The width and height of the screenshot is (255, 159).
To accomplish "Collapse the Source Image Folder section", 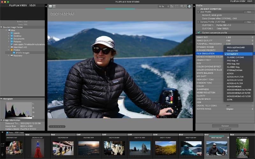I will point(1,27).
